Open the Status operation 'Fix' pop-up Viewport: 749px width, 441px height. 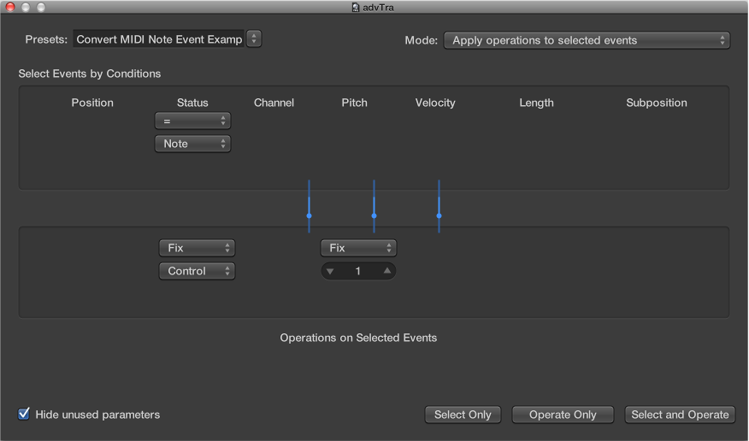coord(197,248)
